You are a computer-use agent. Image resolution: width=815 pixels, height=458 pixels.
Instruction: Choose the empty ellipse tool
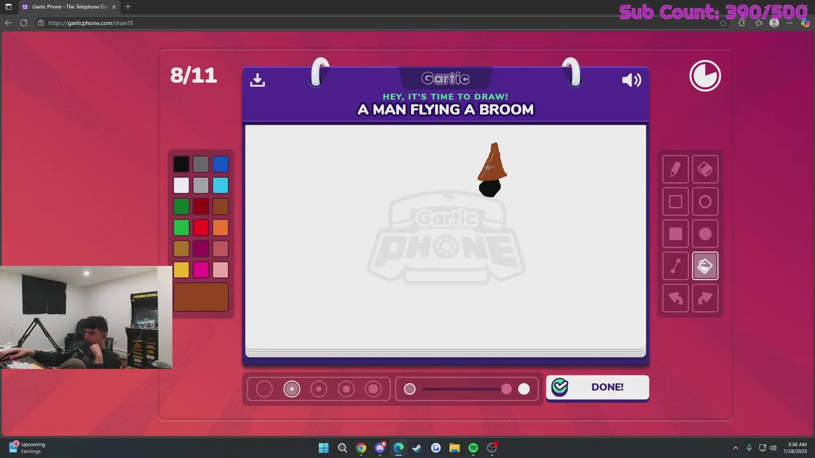[x=705, y=202]
